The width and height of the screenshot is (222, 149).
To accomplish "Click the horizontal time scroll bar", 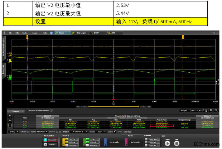I will coord(114,107).
